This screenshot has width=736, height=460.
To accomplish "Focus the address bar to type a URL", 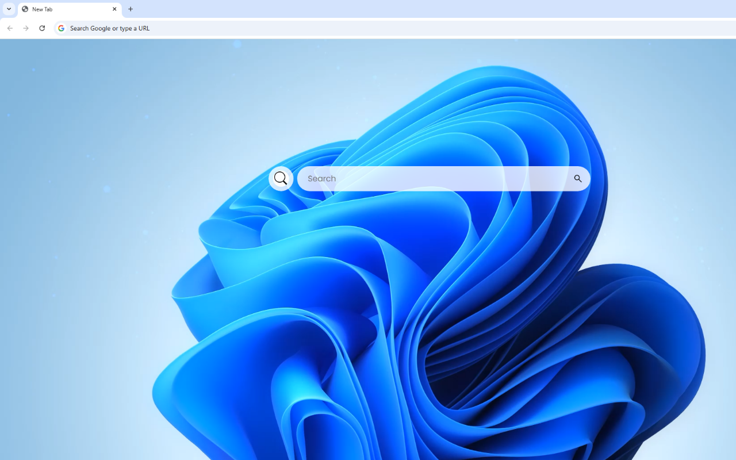I will point(230,28).
